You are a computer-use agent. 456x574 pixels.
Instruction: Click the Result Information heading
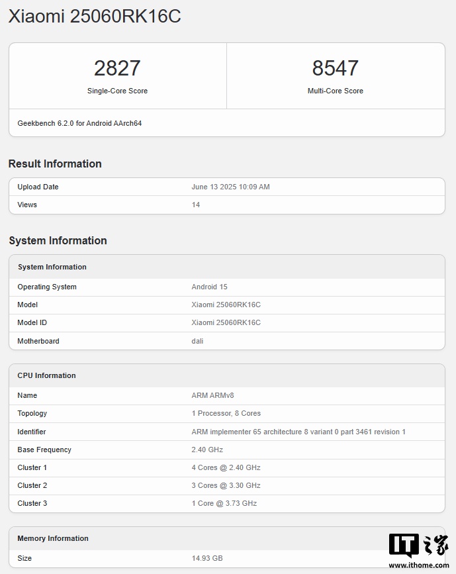55,164
